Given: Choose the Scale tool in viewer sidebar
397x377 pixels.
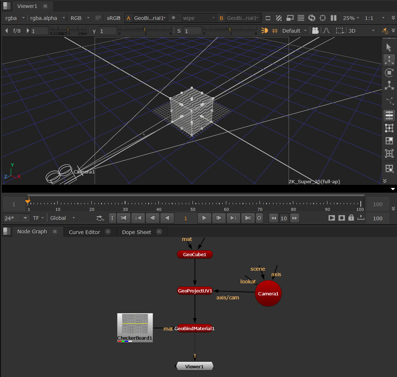Looking at the screenshot, I should click(x=389, y=86).
